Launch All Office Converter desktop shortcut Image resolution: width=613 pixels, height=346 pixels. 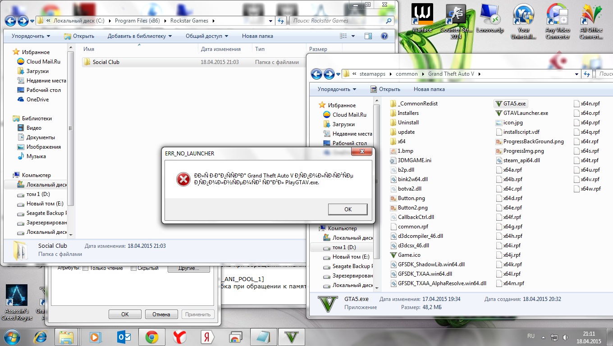[591, 22]
